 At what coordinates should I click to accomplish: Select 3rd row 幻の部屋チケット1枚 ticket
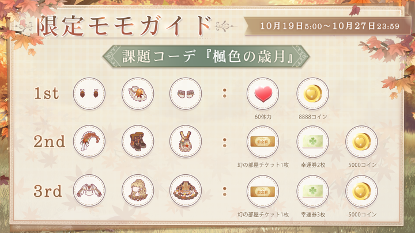pos(263,192)
